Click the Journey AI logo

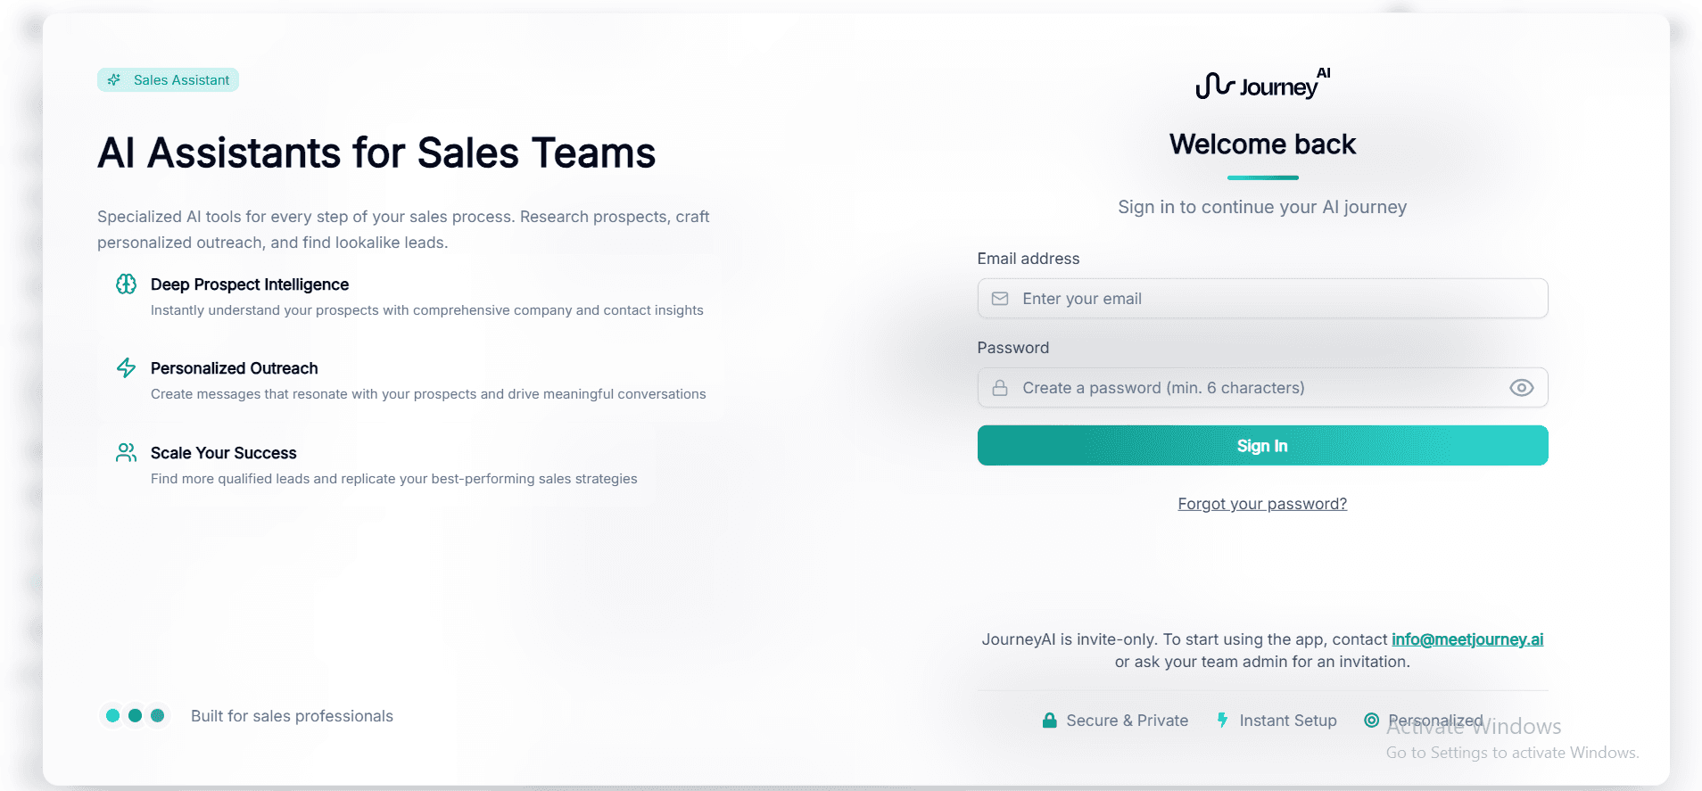pyautogui.click(x=1262, y=84)
